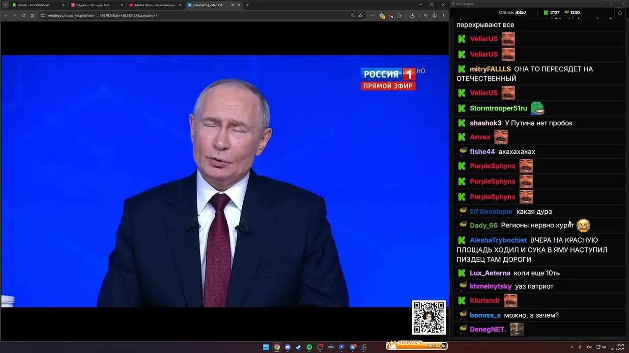Click the video player showing Россия 1

(225, 181)
